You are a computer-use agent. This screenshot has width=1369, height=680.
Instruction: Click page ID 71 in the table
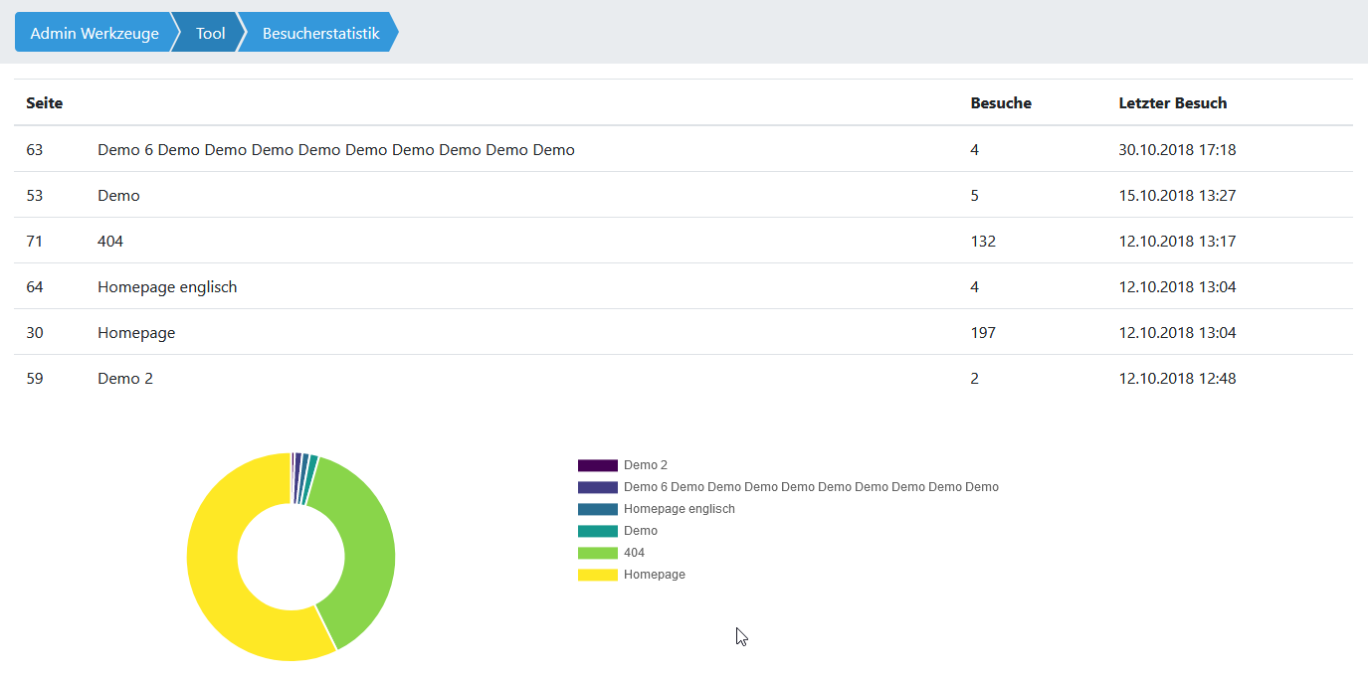pos(35,241)
